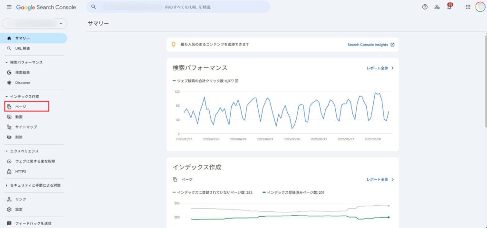Click 最も人気のあるコンテンツを追跡できます text

tap(215, 45)
